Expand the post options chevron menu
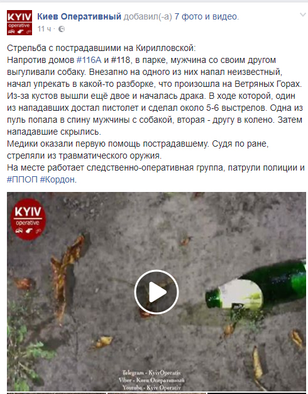 tap(303, 15)
